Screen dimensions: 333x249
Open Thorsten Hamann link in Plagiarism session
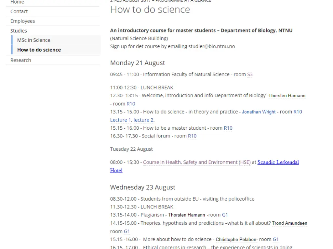(x=187, y=215)
